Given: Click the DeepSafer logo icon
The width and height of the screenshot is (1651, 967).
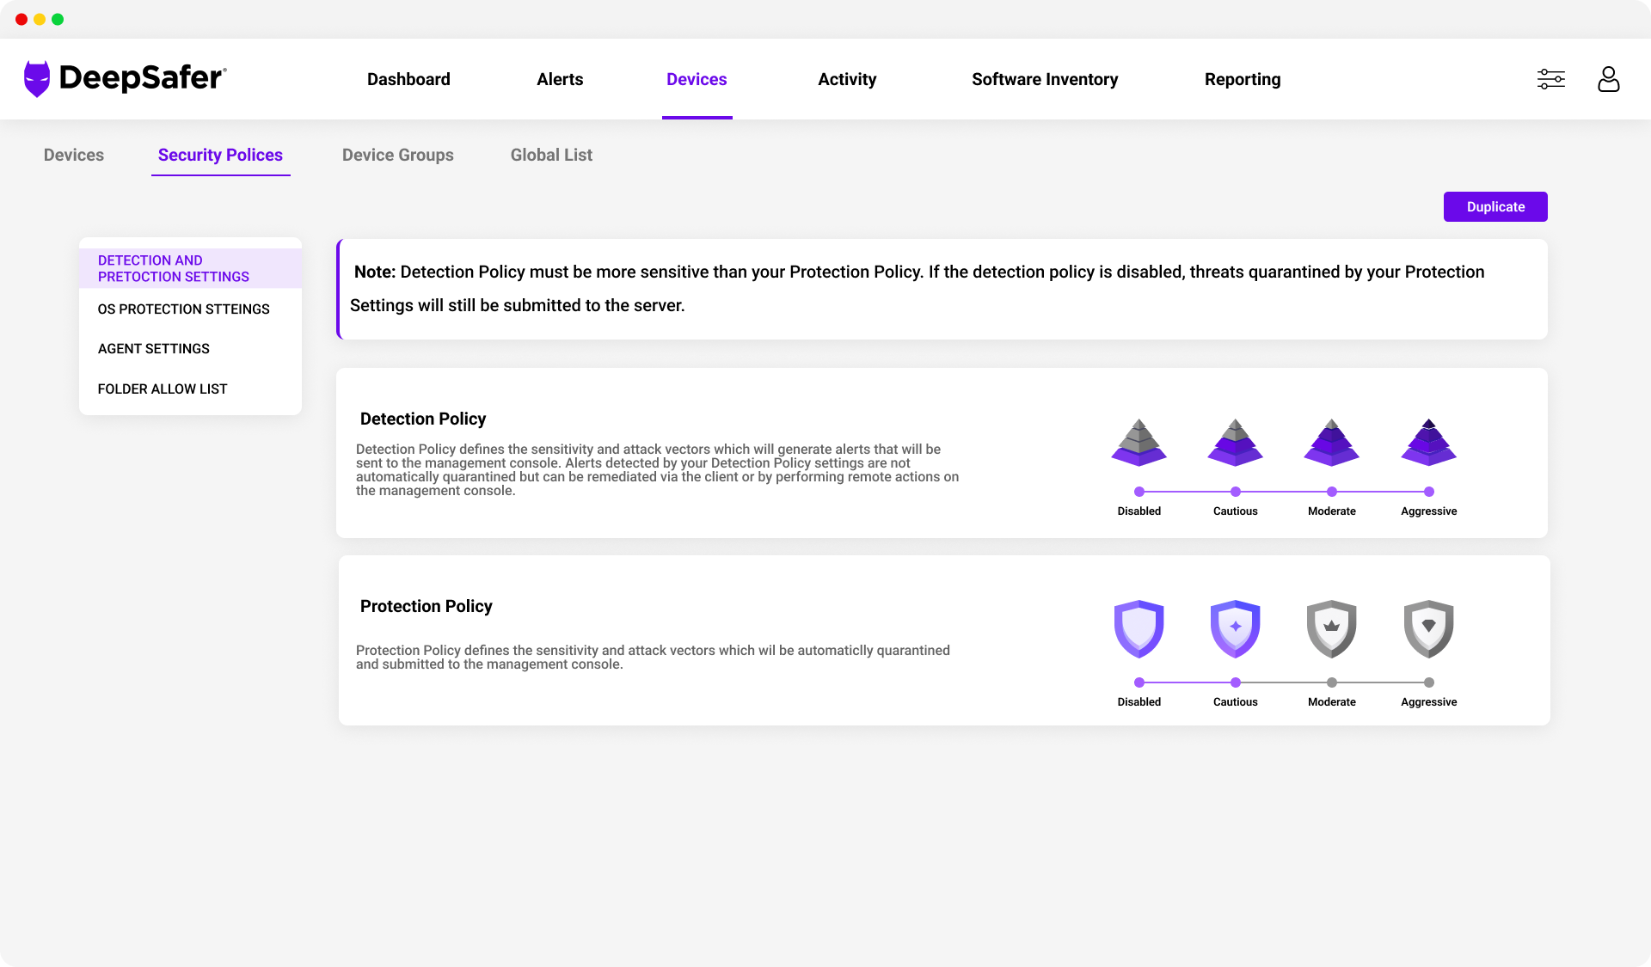Looking at the screenshot, I should point(37,79).
